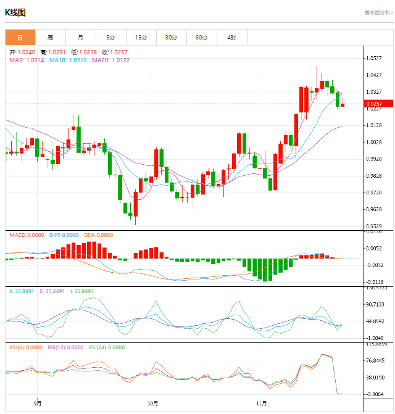This screenshot has height=414, width=395.
Task: Follow the 基本面分析> link
Action: (378, 12)
